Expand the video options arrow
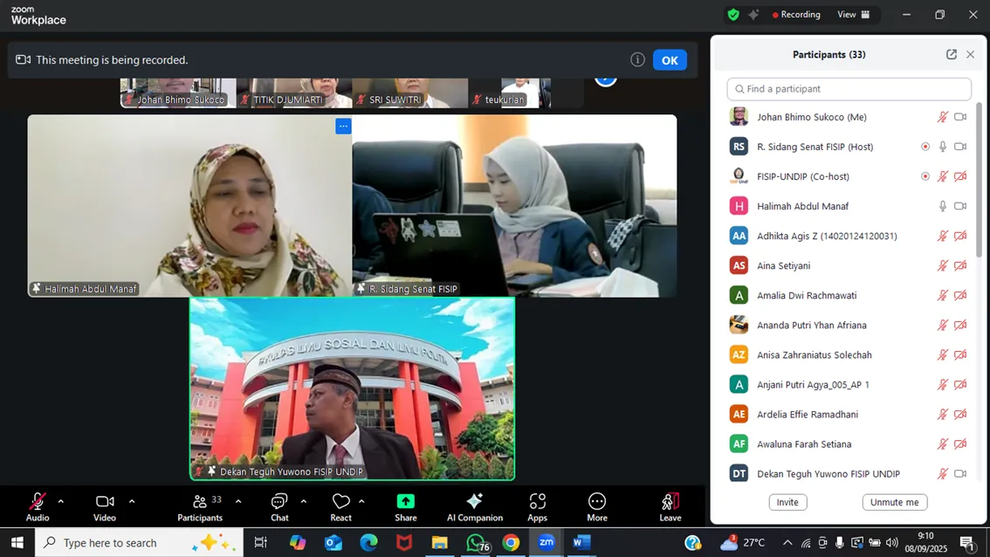The image size is (990, 557). click(x=132, y=501)
